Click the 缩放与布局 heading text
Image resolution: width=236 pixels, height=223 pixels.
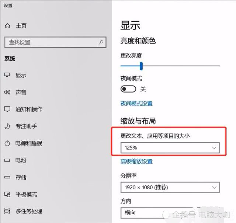pyautogui.click(x=138, y=121)
